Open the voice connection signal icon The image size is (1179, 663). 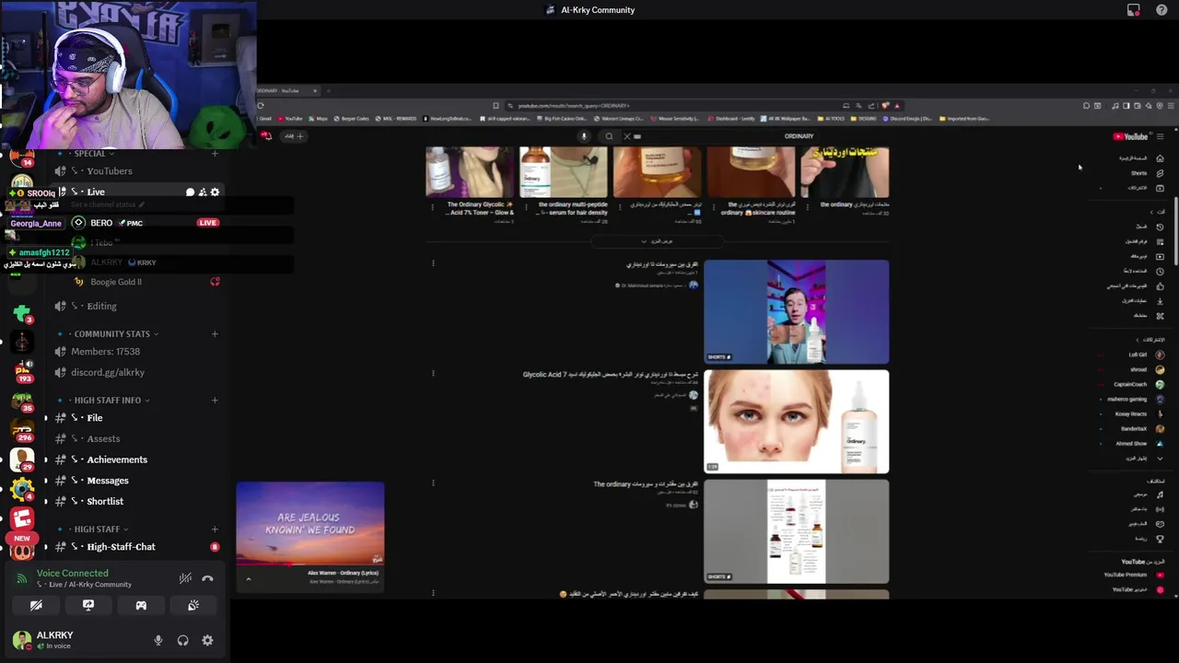coord(21,578)
